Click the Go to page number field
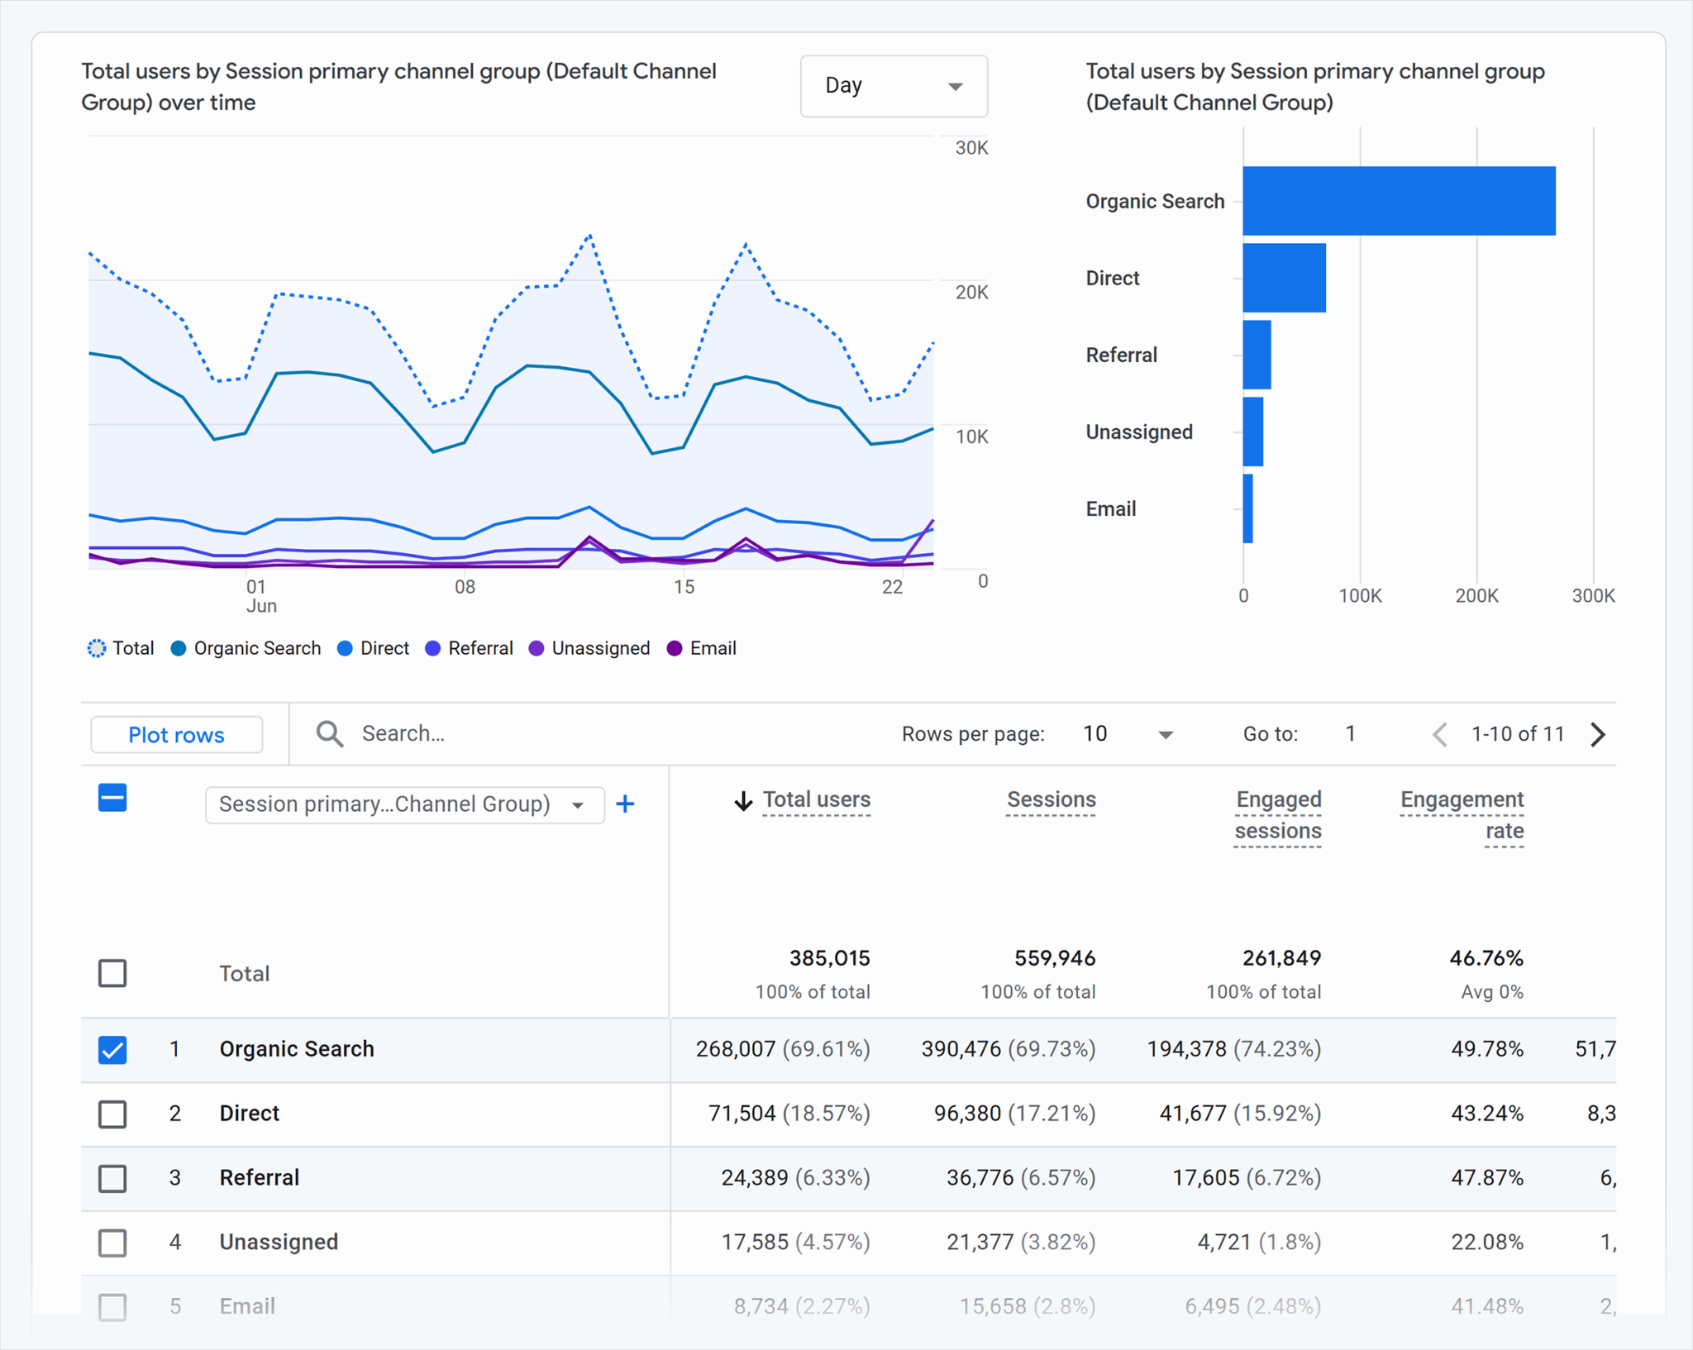 [1350, 733]
